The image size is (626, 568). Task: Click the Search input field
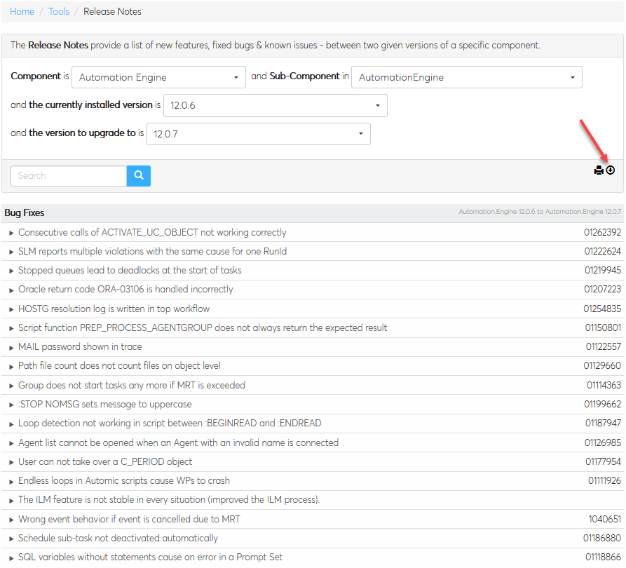(x=69, y=176)
